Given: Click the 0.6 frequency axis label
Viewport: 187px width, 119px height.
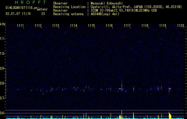Looking at the screenshot, I should 2,113.
